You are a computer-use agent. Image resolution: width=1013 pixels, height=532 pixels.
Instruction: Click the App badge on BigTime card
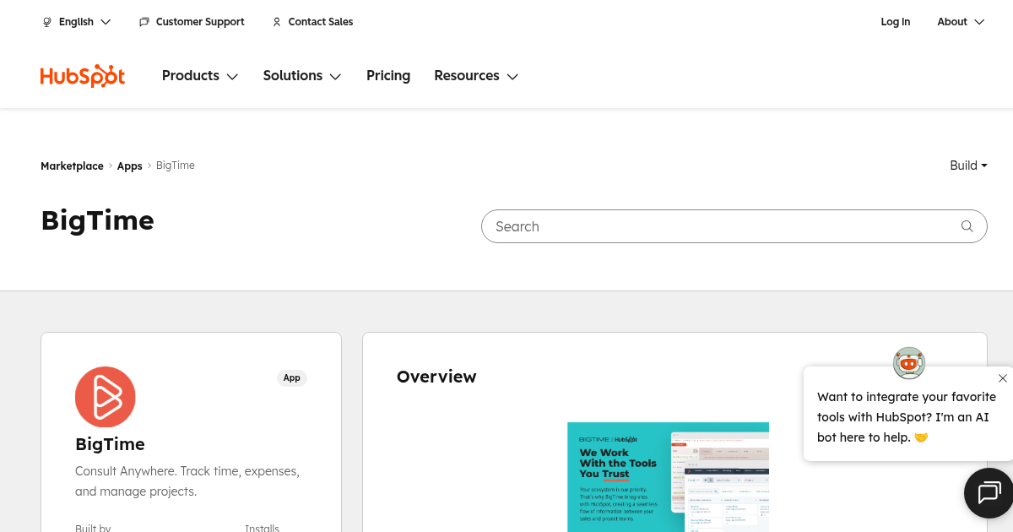[x=292, y=378]
